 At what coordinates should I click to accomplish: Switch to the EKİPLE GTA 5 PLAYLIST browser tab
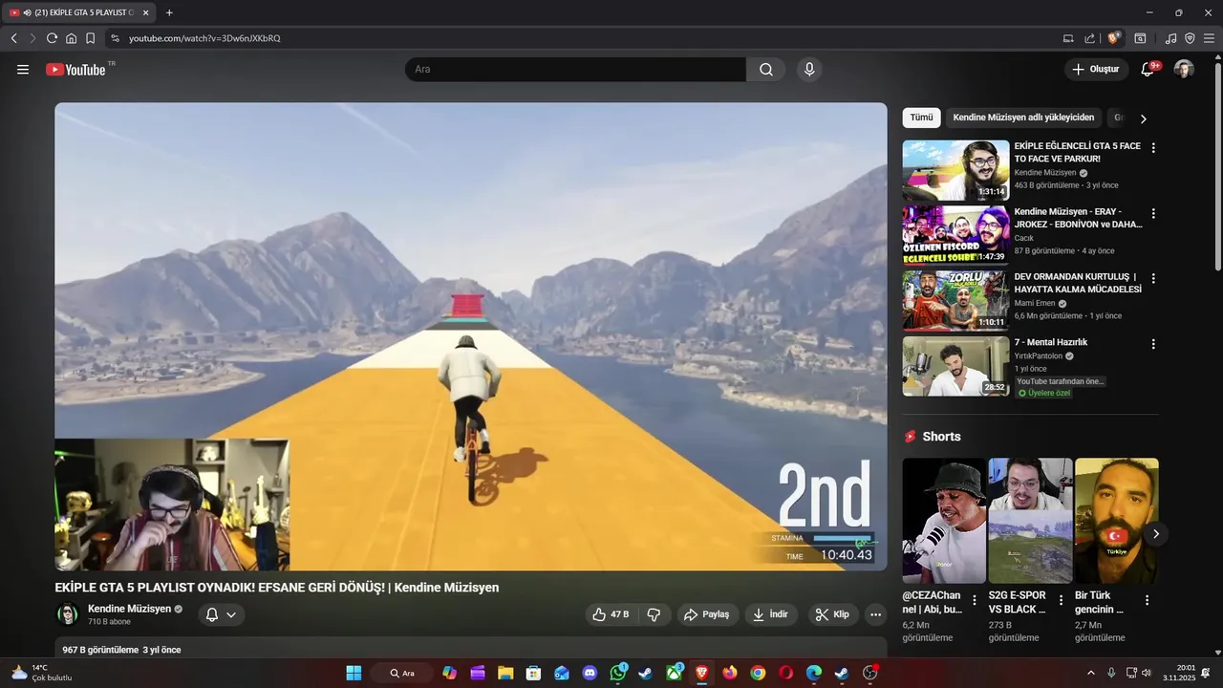click(78, 12)
